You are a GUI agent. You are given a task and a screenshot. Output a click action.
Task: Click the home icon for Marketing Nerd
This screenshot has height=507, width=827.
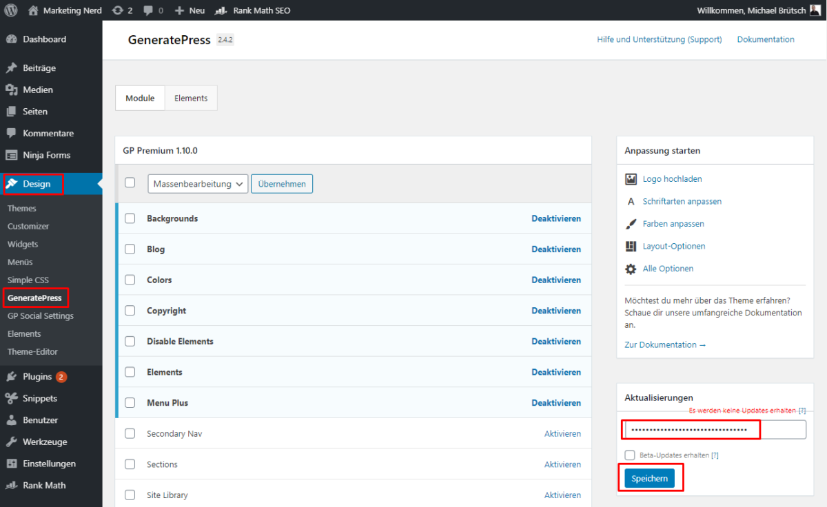pyautogui.click(x=34, y=10)
